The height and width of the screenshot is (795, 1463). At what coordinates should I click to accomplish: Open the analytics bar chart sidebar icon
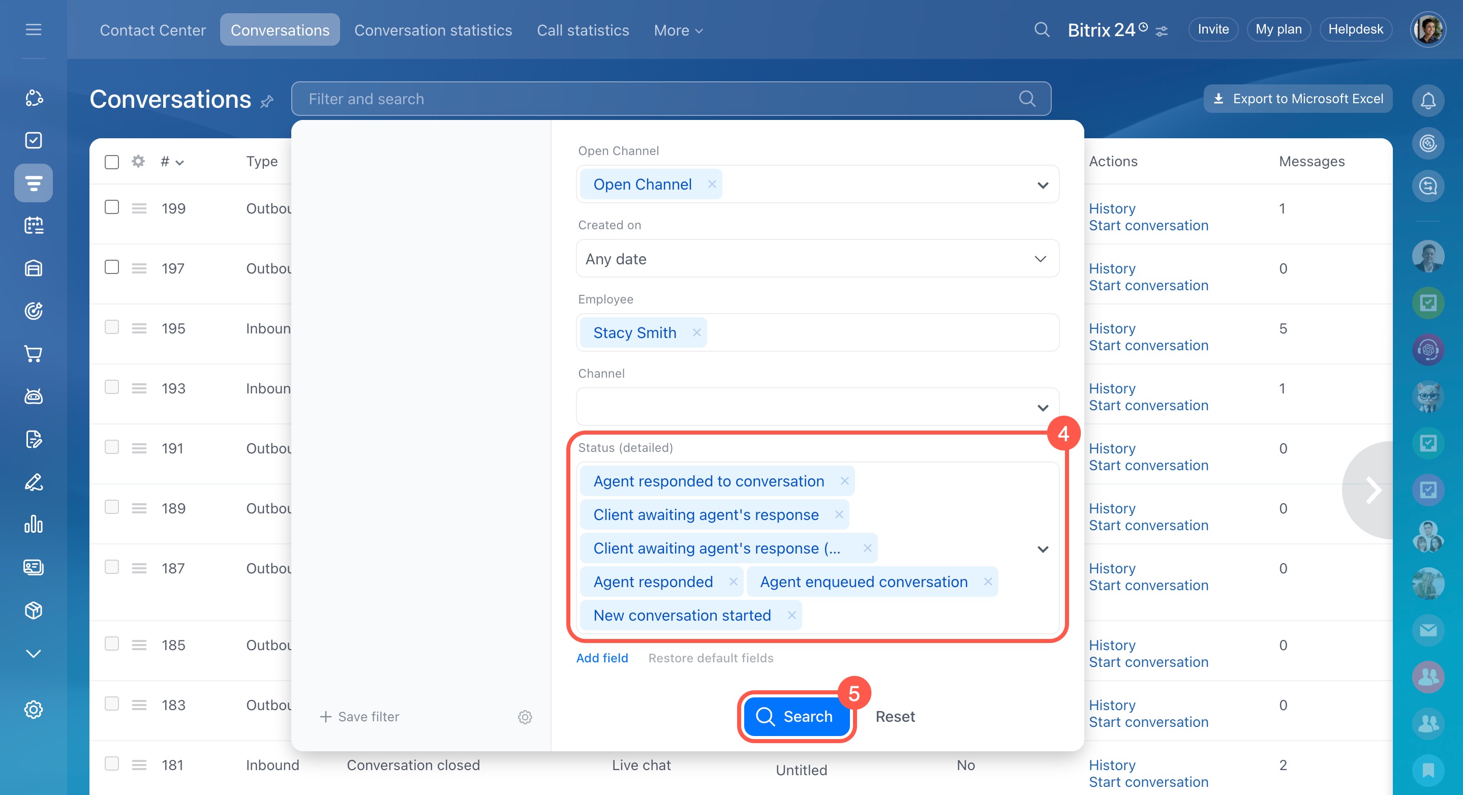coord(34,524)
